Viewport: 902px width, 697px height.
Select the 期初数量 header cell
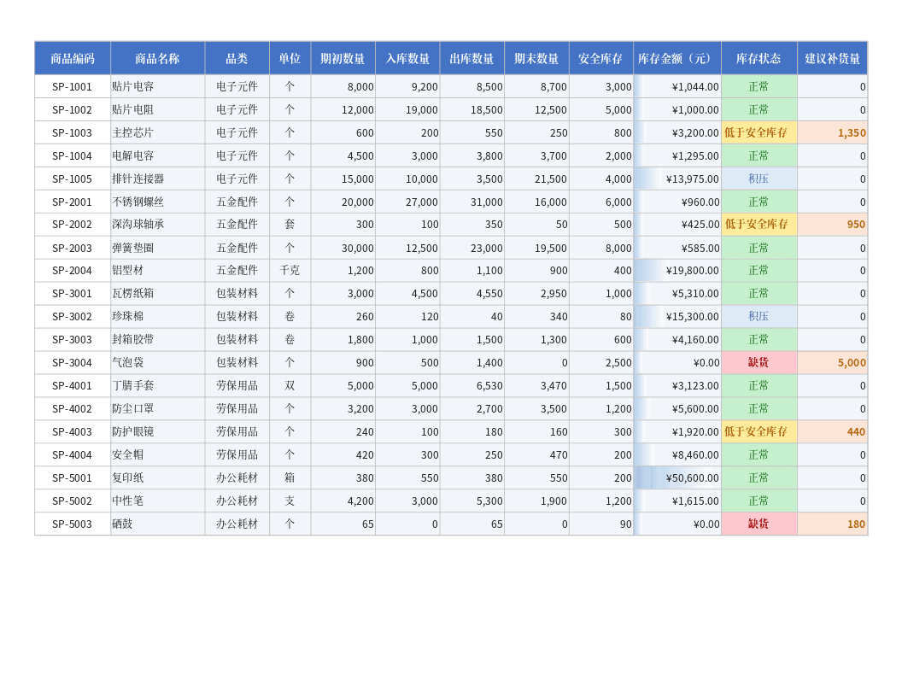(x=343, y=58)
